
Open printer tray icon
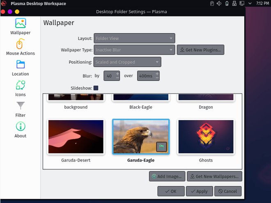234,3
